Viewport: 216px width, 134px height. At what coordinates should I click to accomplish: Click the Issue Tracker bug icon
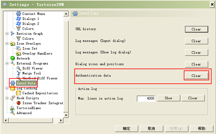(x=19, y=103)
